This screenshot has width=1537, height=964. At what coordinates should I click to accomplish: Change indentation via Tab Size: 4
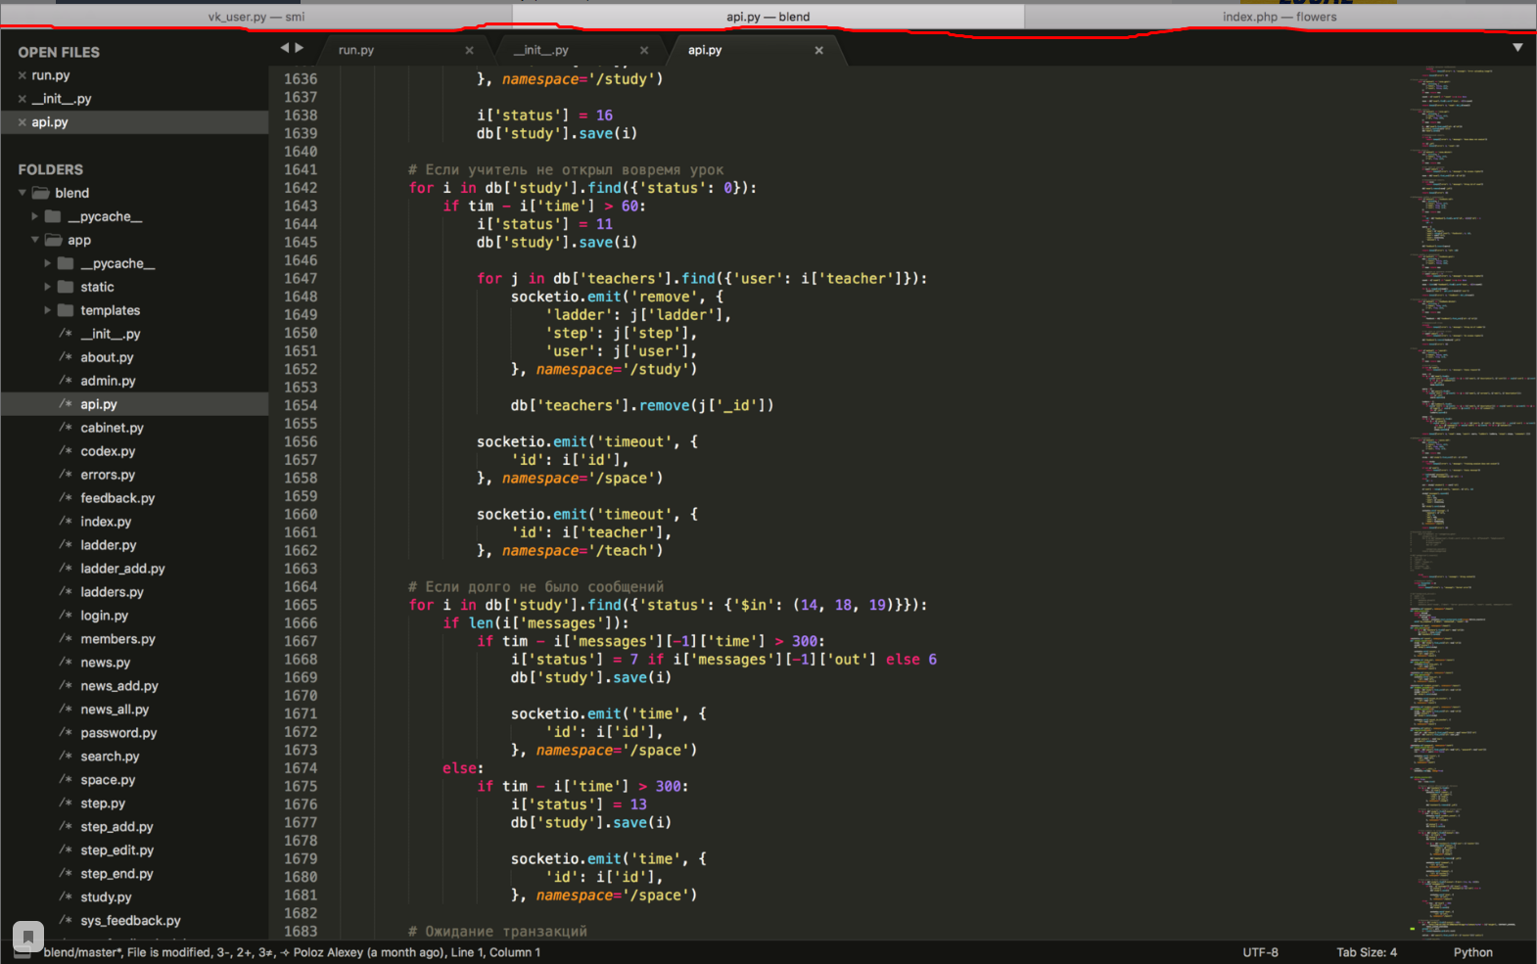point(1367,952)
